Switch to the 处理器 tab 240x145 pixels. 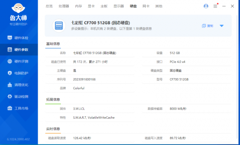64,6
